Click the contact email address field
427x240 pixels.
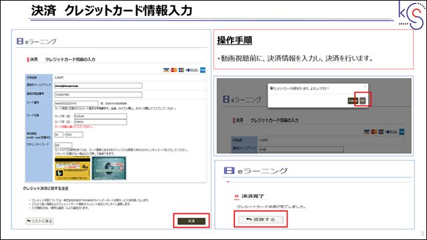click(98, 86)
